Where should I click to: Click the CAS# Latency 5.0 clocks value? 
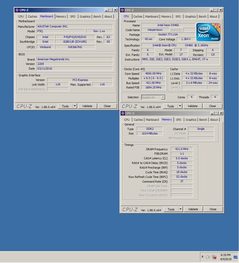(x=182, y=158)
